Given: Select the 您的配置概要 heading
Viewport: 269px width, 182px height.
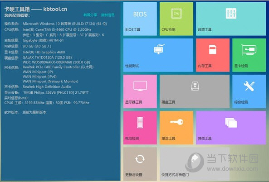Looking at the screenshot, I should coord(17,15).
